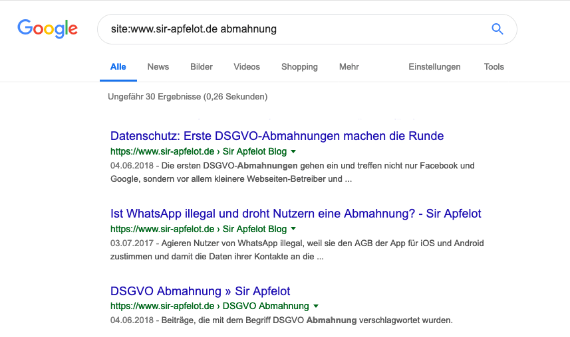
Task: Select the Alle results tab
Action: (118, 67)
